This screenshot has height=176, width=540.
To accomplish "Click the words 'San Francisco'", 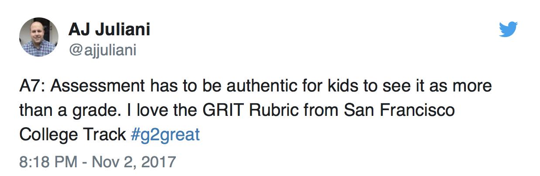I will pyautogui.click(x=399, y=111).
